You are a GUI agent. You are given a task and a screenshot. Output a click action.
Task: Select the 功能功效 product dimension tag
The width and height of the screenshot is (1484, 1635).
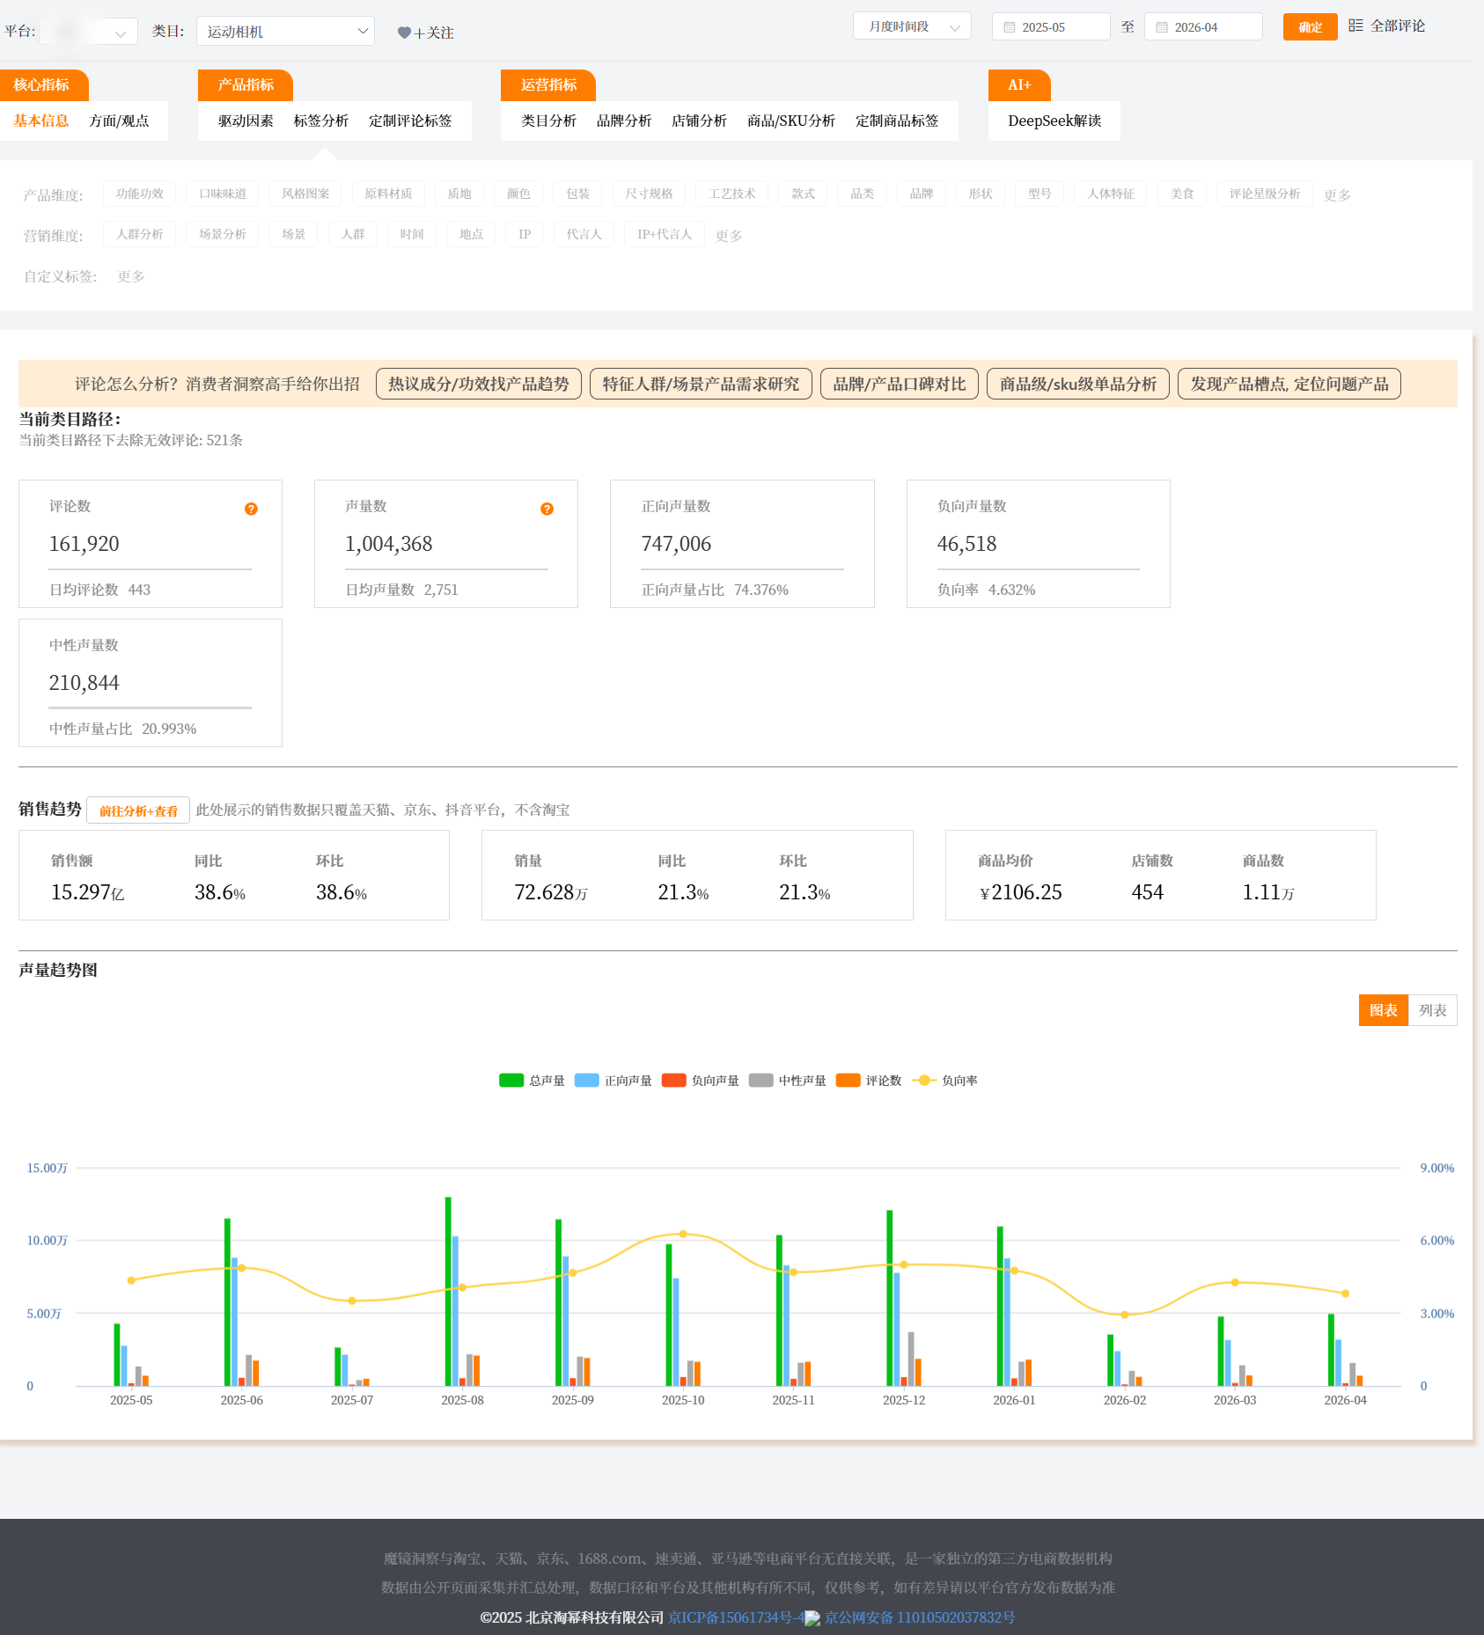140,194
